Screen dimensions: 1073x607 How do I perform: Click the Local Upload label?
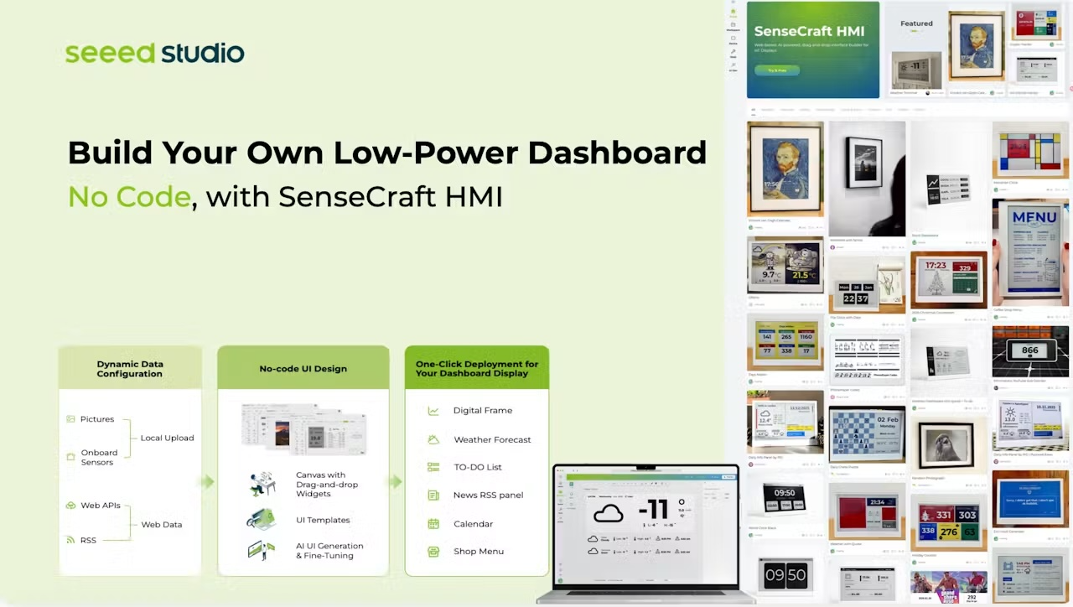tap(167, 438)
